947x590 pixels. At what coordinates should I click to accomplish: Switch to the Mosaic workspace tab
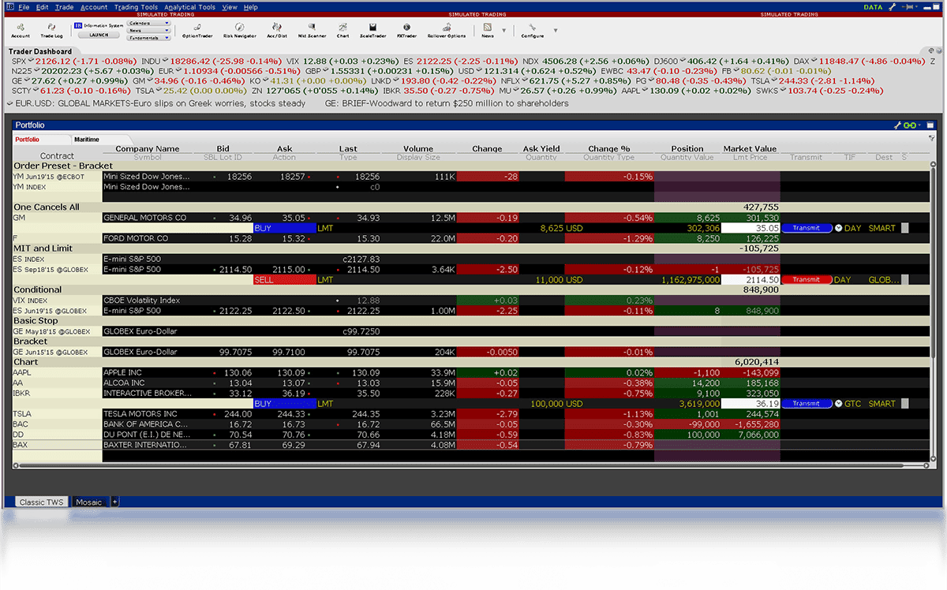coord(88,502)
